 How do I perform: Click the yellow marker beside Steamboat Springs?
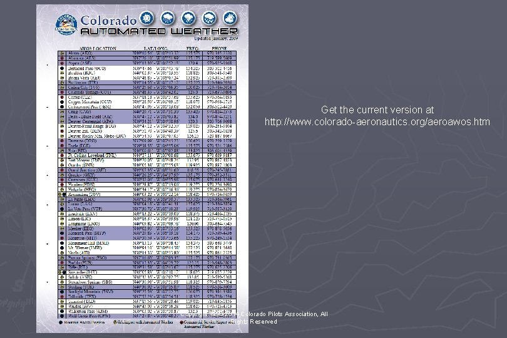[62, 282]
